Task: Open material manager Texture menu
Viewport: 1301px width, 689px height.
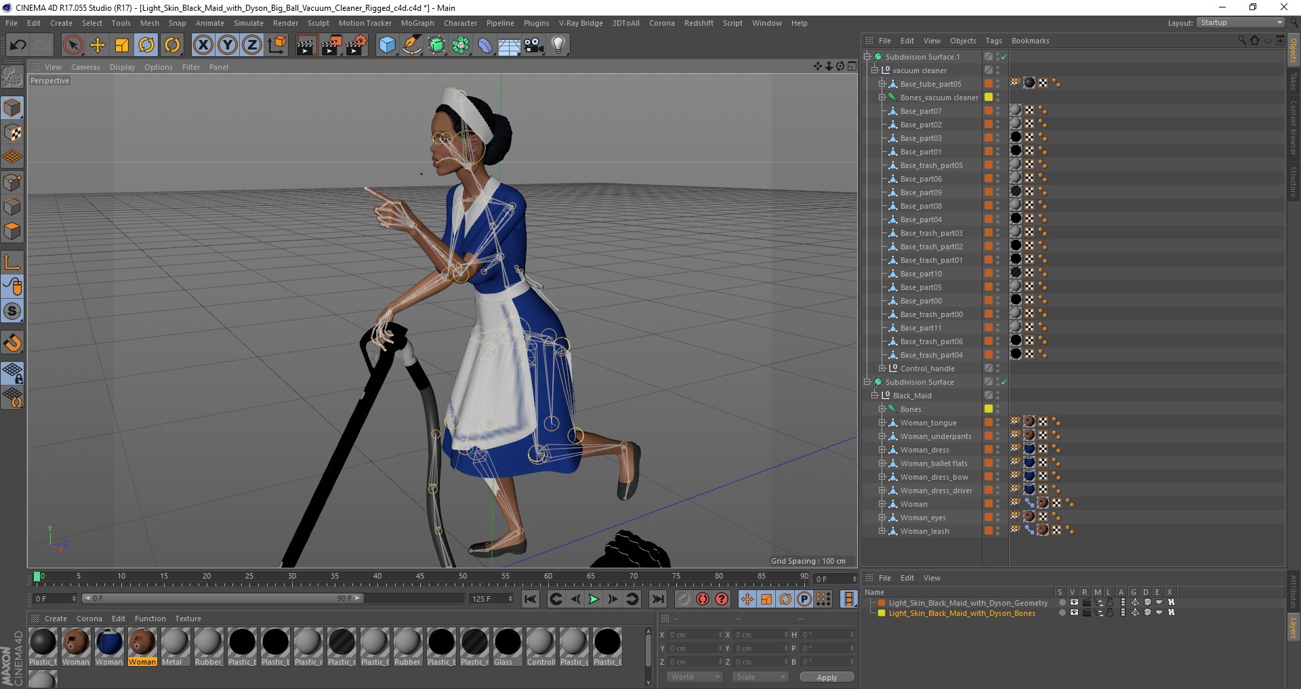Action: coord(188,619)
